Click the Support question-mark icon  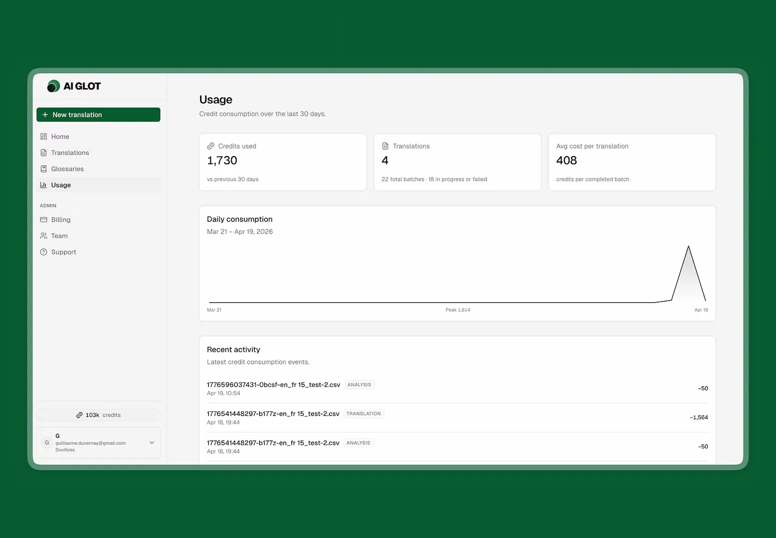point(44,252)
